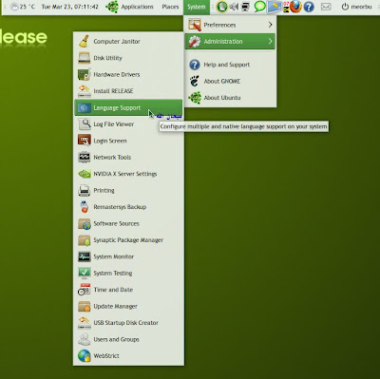Open System Monitor
Screen dimensions: 380x379
pos(128,256)
